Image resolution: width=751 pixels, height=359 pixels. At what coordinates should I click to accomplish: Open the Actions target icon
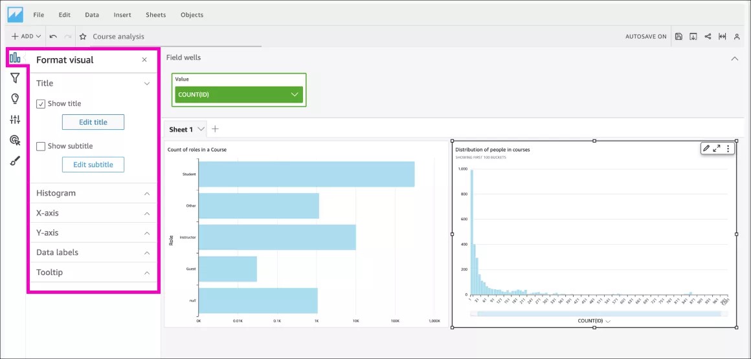tap(15, 140)
